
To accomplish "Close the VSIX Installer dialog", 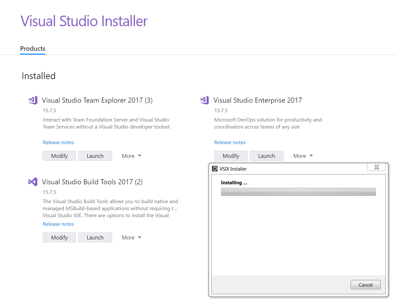I will tap(376, 167).
